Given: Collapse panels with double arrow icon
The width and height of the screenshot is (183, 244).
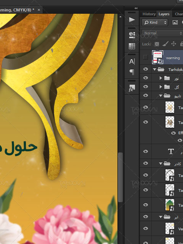Looking at the screenshot, I should coord(136,8).
